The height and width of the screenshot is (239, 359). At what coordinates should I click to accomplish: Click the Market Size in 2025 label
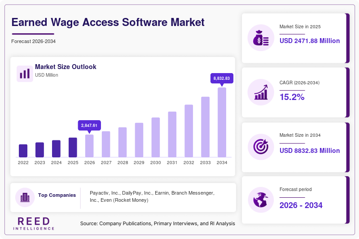(300, 27)
